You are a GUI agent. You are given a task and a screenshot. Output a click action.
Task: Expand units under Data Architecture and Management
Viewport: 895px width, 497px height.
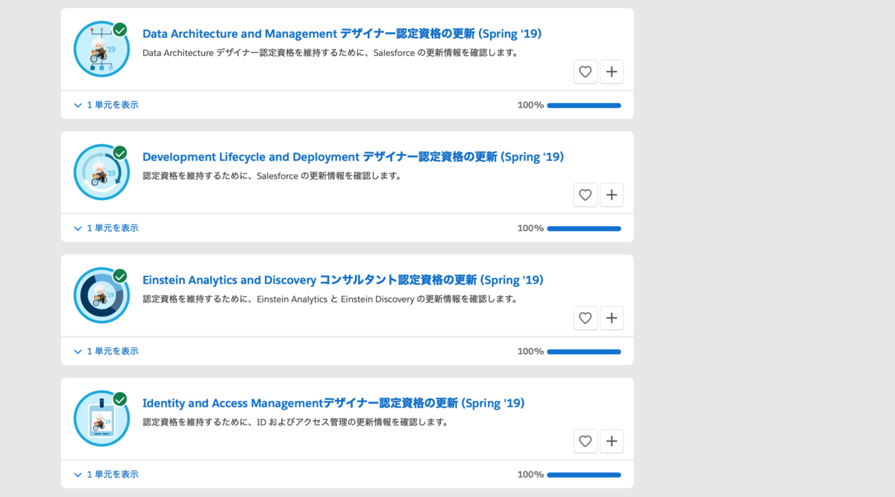(106, 105)
